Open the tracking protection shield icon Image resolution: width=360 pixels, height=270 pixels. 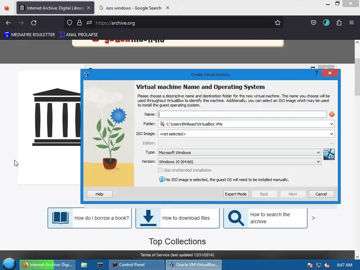(x=70, y=22)
